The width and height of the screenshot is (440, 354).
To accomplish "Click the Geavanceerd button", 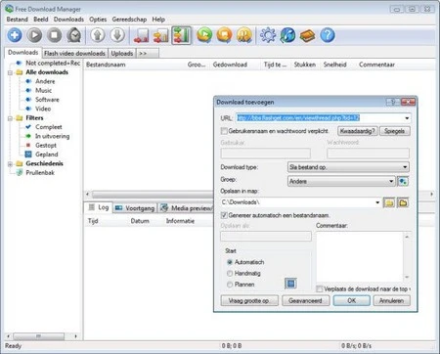I will 305,300.
